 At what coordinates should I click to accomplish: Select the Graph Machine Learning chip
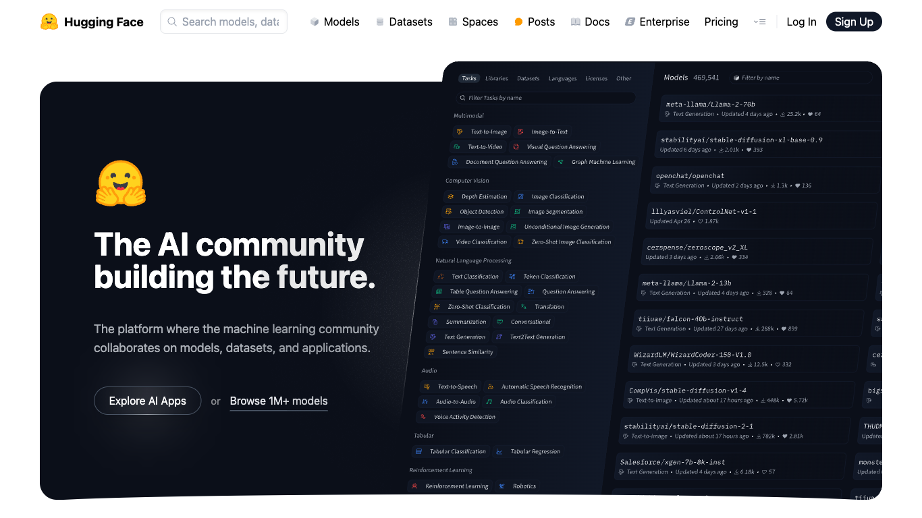coord(596,162)
